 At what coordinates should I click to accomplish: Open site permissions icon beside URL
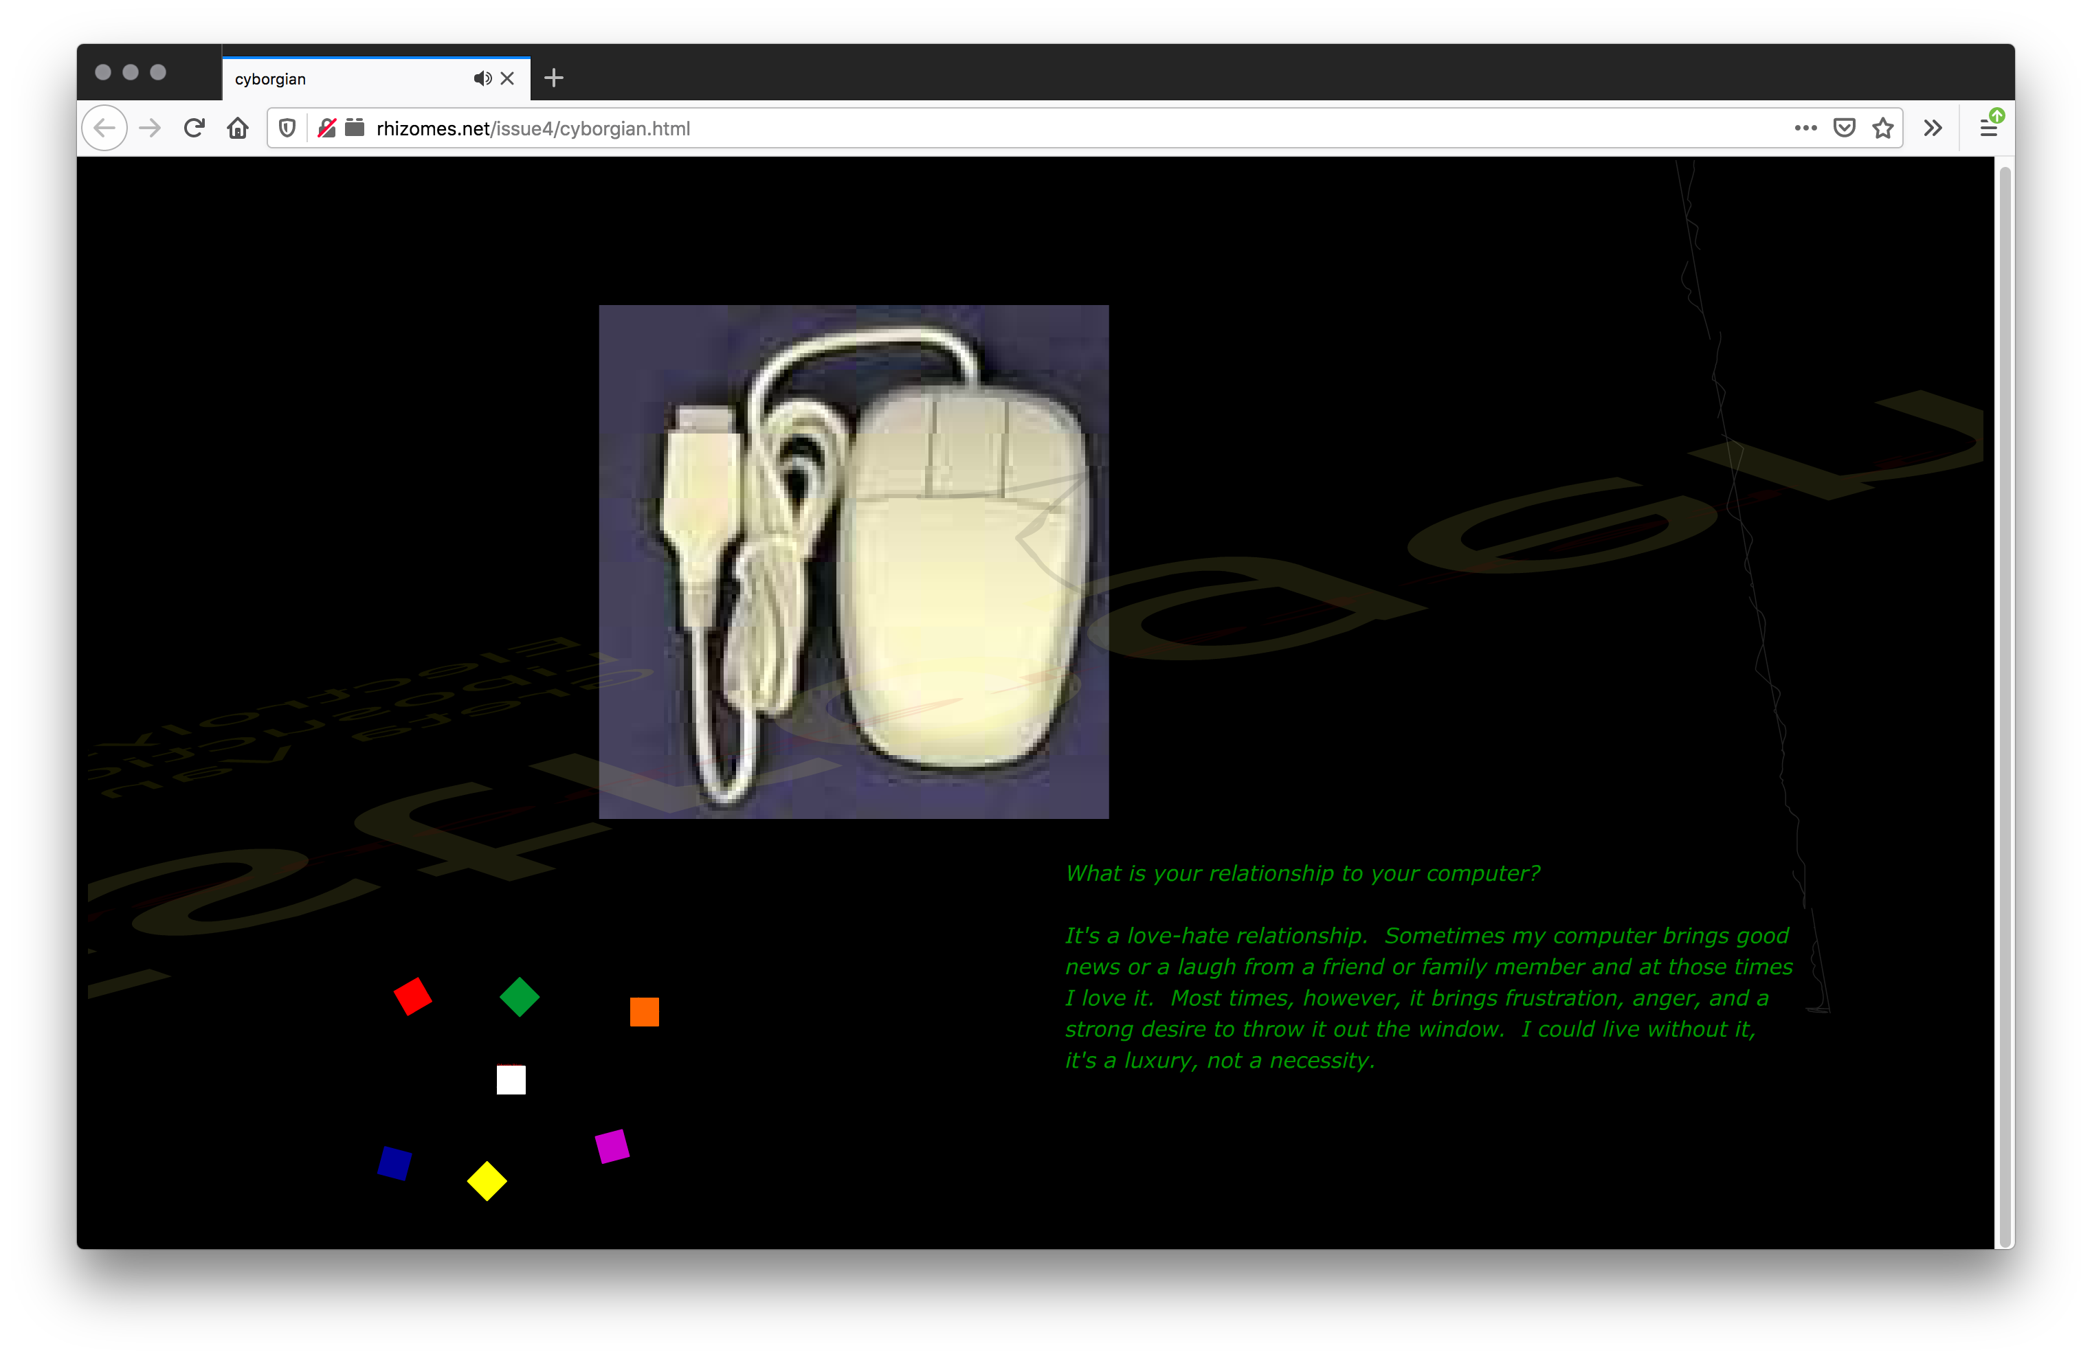[x=354, y=128]
